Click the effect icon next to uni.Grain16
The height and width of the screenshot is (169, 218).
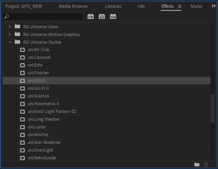(x=22, y=96)
